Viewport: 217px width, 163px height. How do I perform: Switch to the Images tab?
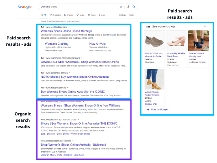69,15
